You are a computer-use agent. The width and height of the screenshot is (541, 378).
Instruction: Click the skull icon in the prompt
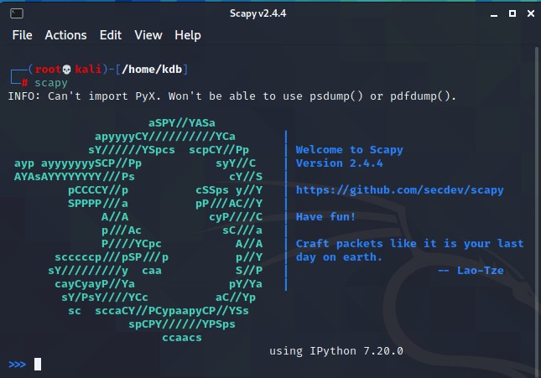click(x=66, y=70)
